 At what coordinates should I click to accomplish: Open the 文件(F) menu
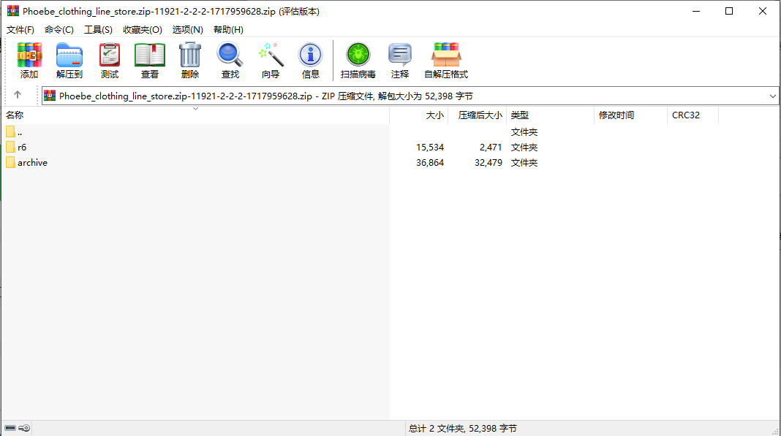pyautogui.click(x=20, y=30)
